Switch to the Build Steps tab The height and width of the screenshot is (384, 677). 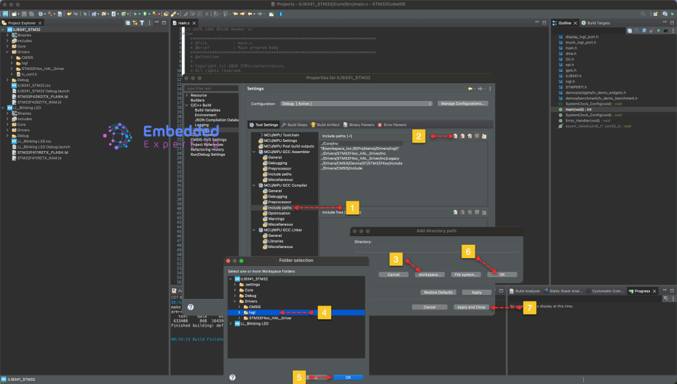[294, 124]
